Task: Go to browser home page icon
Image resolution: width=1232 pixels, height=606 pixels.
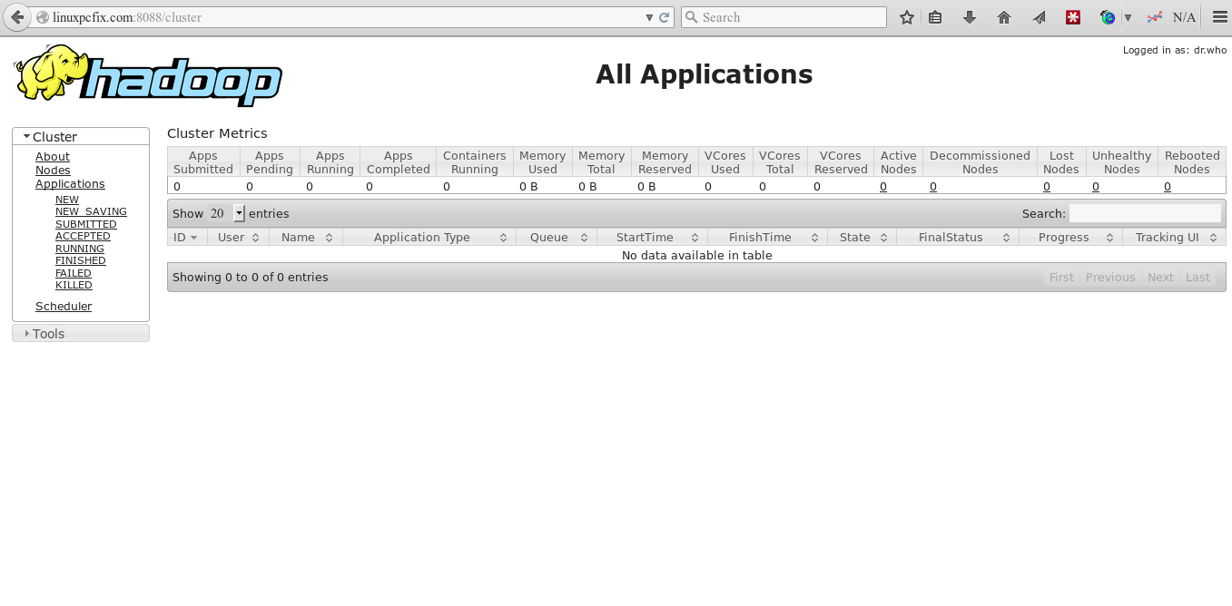Action: 1003,17
